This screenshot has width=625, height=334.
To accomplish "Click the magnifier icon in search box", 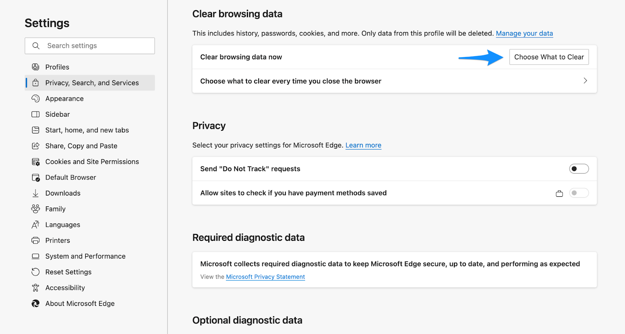I will [x=36, y=46].
